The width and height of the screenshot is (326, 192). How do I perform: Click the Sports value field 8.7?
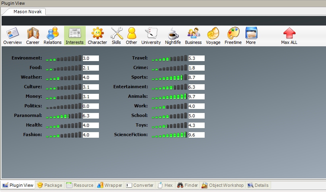tap(197, 77)
